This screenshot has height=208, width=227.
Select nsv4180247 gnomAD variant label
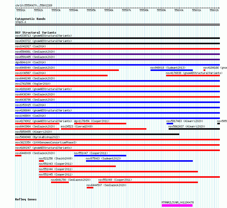point(44,148)
